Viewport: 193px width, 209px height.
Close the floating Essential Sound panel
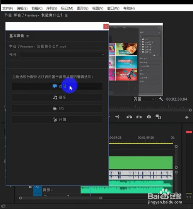coord(106,27)
